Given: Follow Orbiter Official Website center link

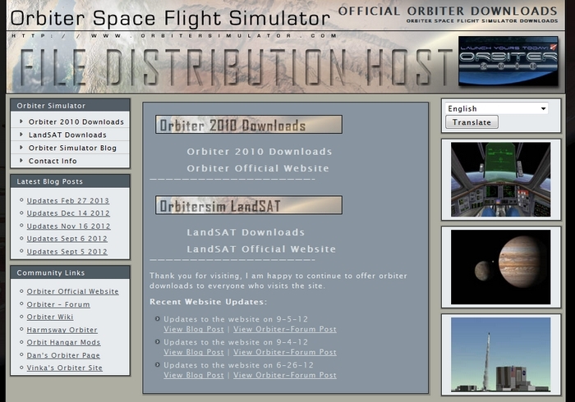Looking at the screenshot, I should tap(258, 168).
